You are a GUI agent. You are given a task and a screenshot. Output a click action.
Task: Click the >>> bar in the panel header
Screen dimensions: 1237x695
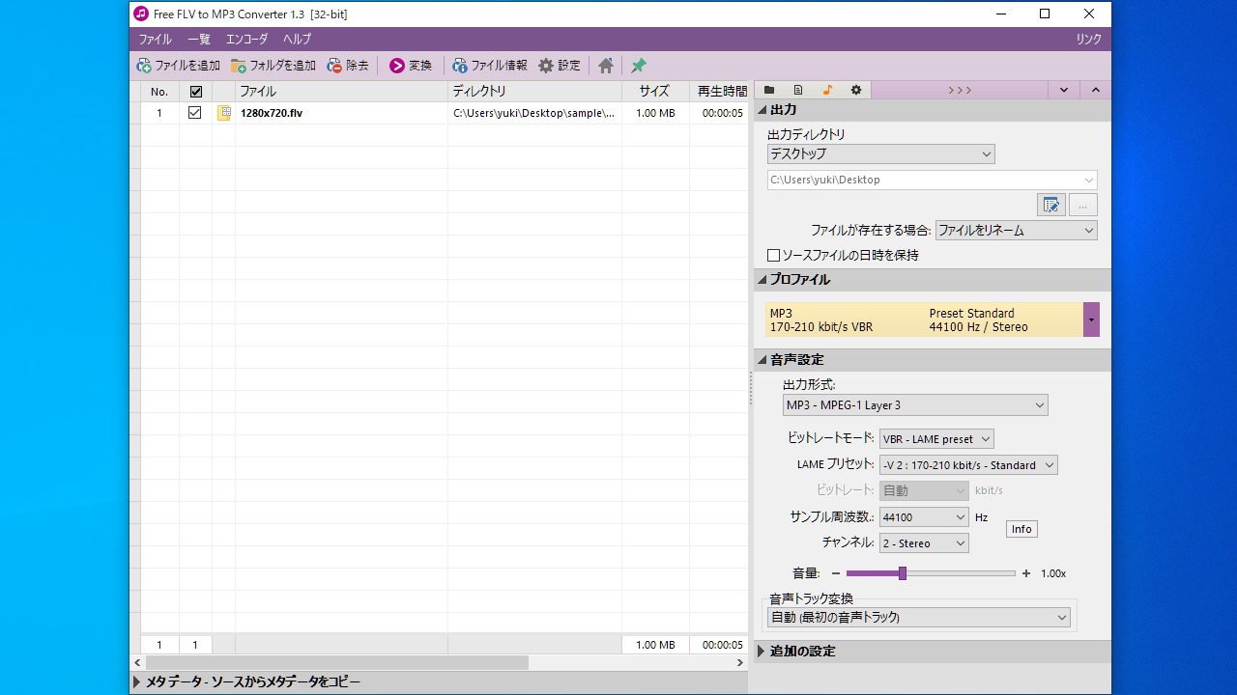click(960, 90)
